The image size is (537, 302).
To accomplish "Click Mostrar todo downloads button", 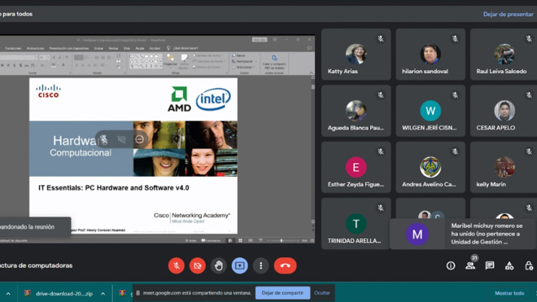I will coord(509,293).
